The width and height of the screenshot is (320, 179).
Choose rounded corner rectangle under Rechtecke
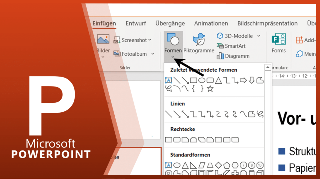point(177,140)
